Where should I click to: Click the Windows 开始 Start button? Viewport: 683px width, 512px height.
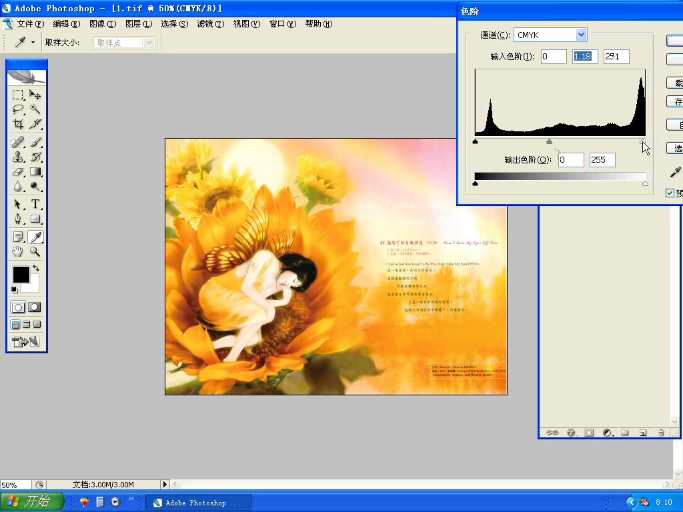coord(32,502)
